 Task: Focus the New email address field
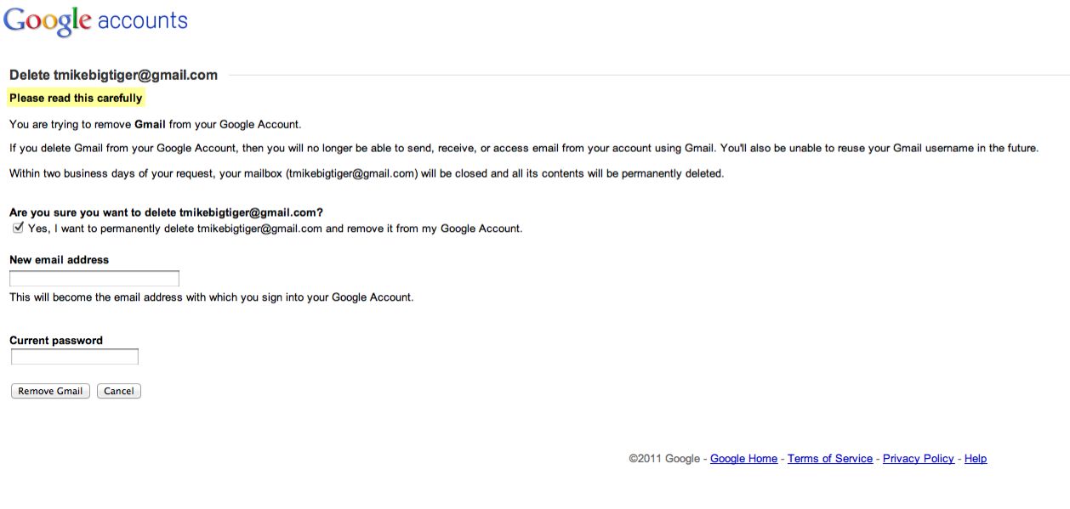[94, 279]
